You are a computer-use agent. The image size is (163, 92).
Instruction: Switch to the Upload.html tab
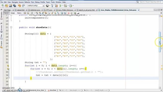pyautogui.click(x=21, y=10)
